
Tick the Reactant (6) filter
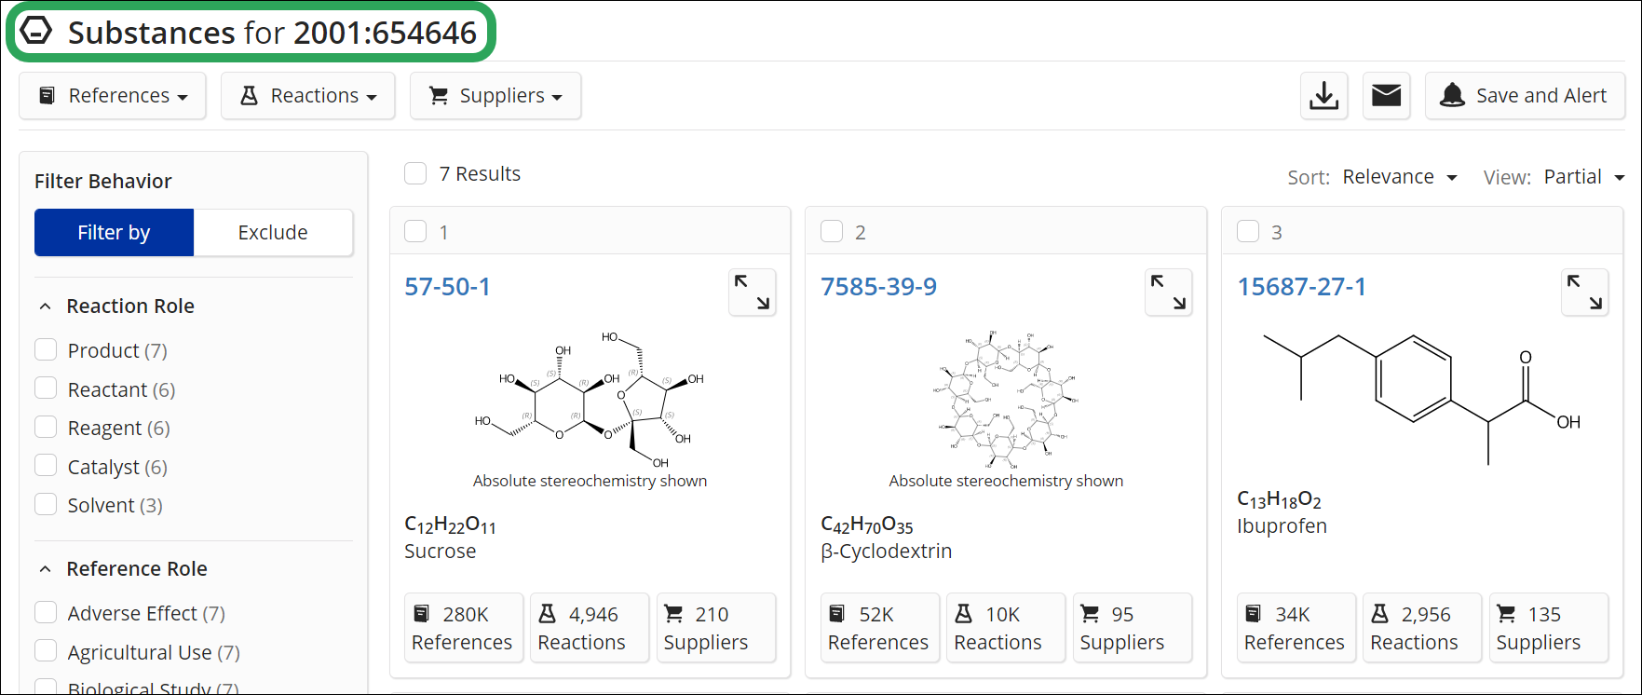click(46, 388)
